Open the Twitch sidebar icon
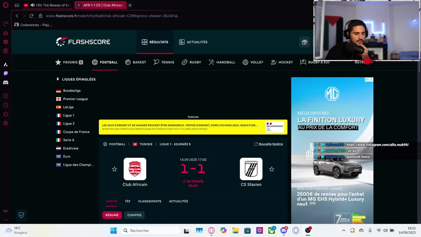The width and height of the screenshot is (421, 237). [6, 73]
